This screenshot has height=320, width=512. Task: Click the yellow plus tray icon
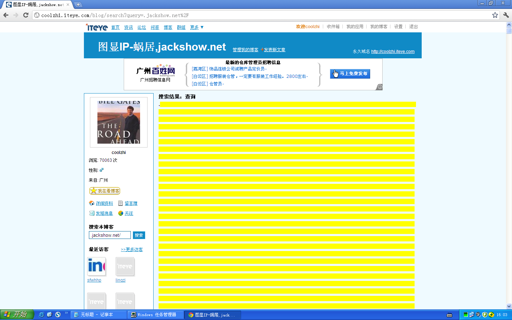(491, 315)
